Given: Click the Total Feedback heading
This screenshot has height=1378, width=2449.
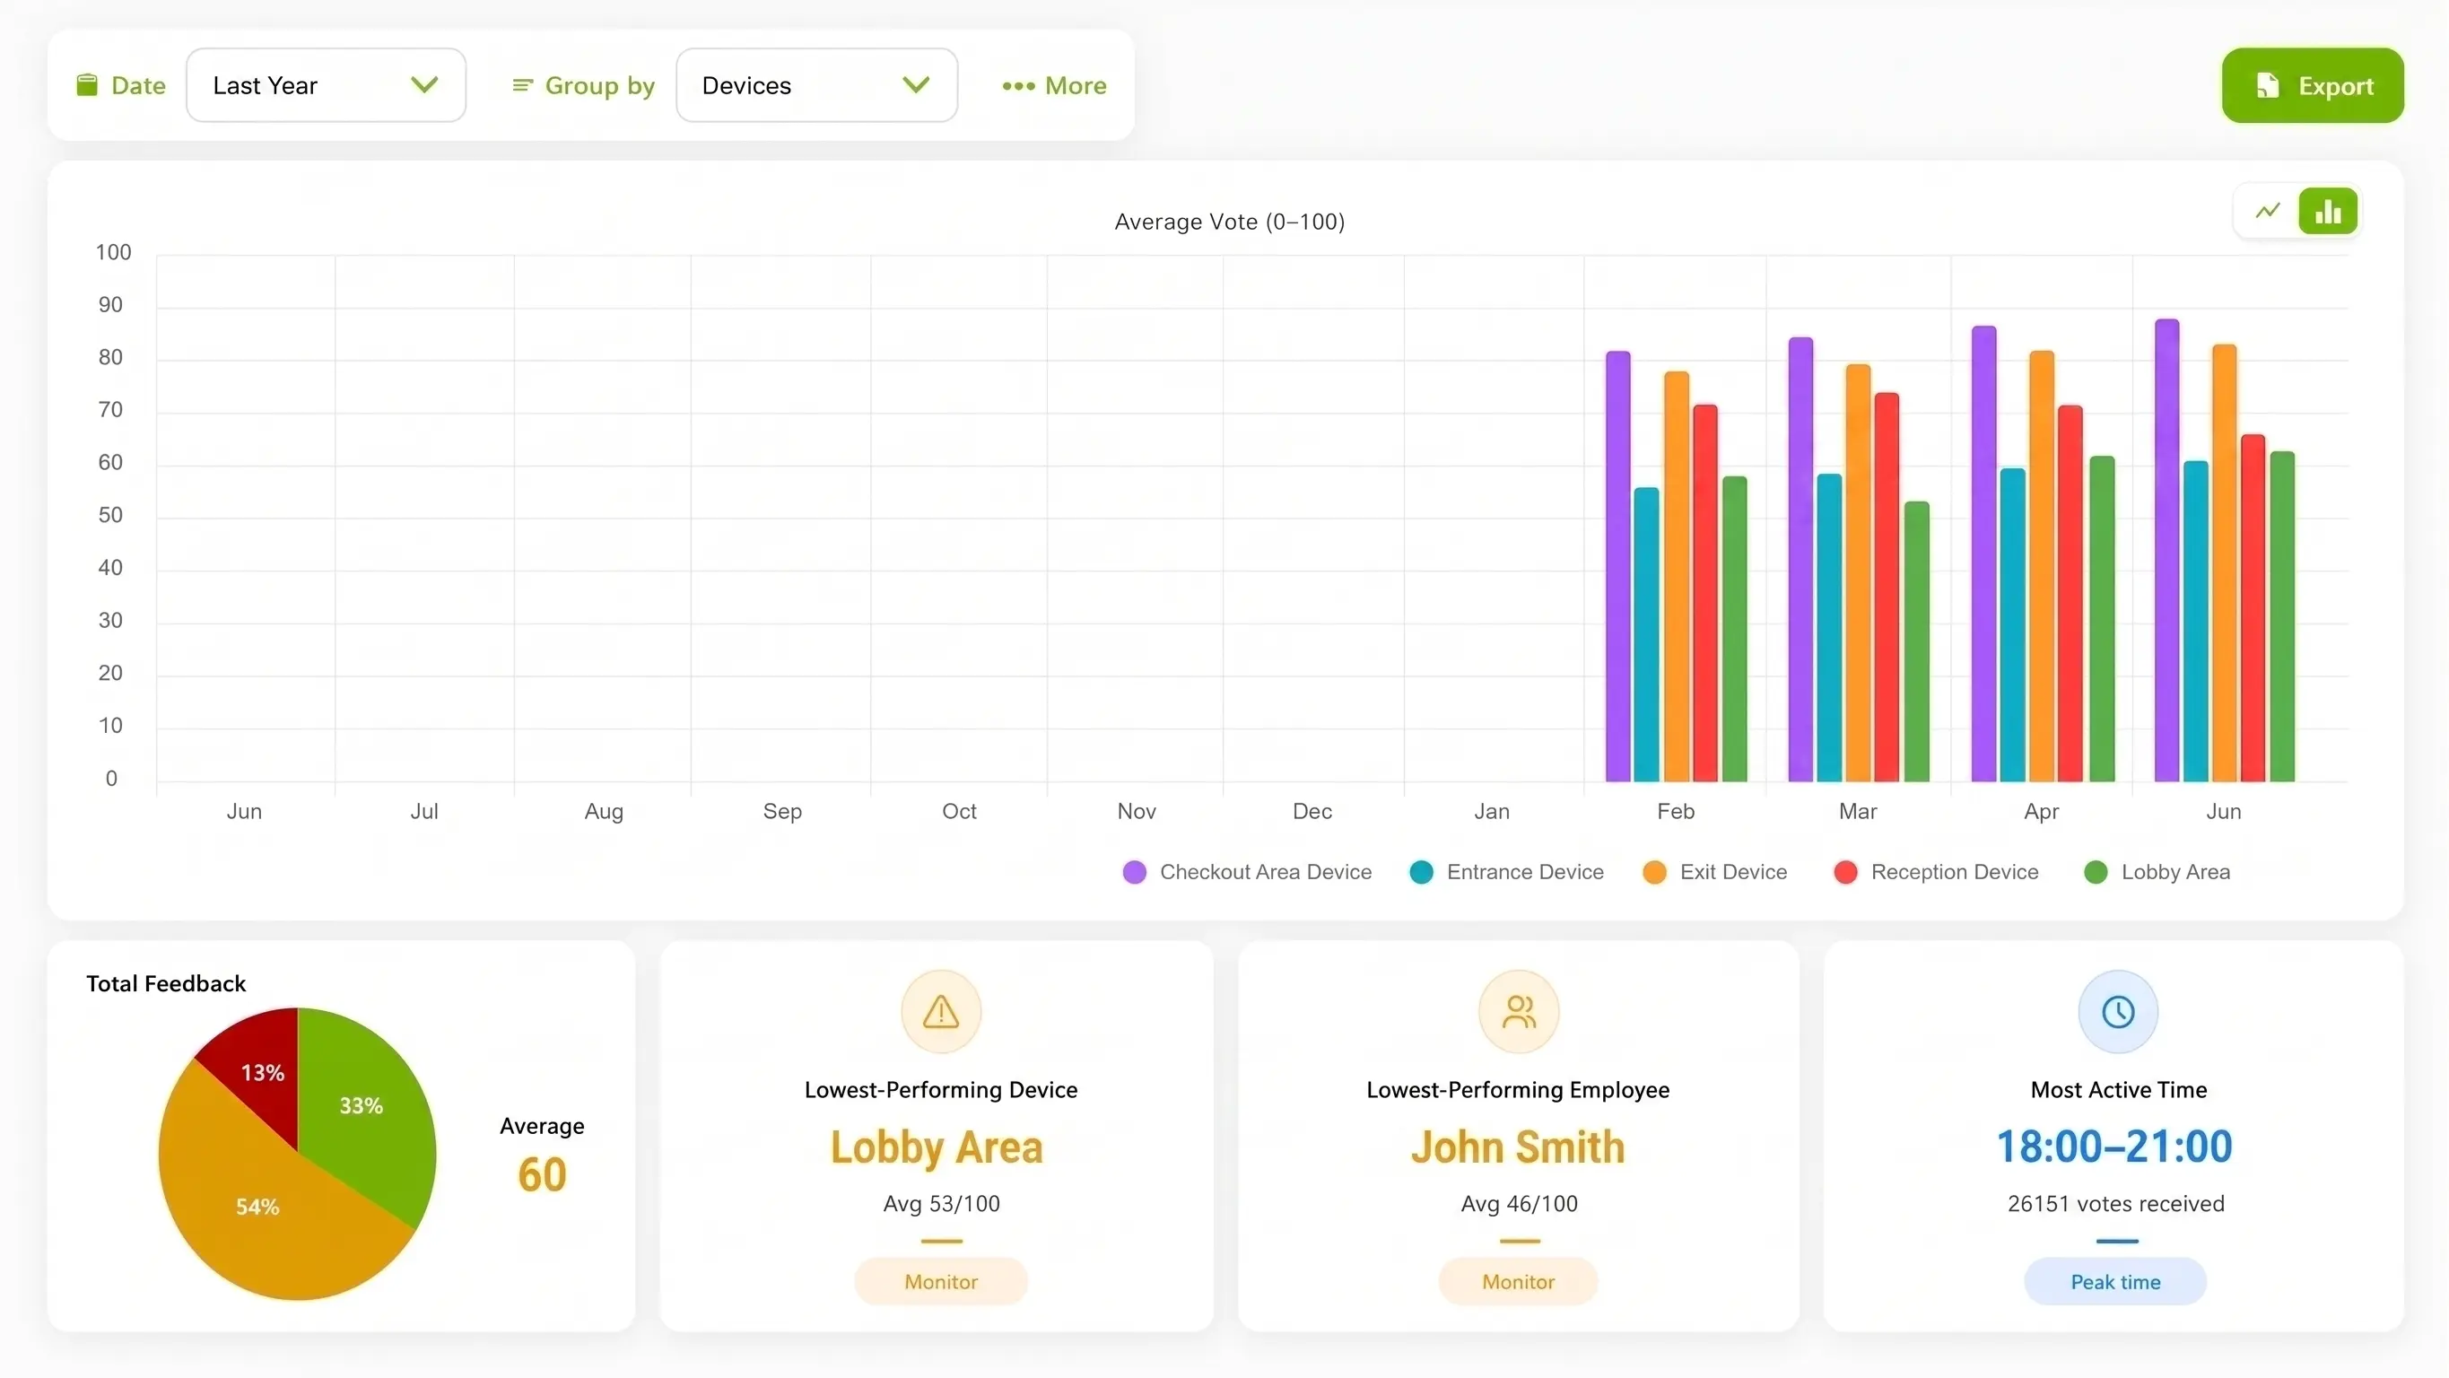Looking at the screenshot, I should [166, 983].
